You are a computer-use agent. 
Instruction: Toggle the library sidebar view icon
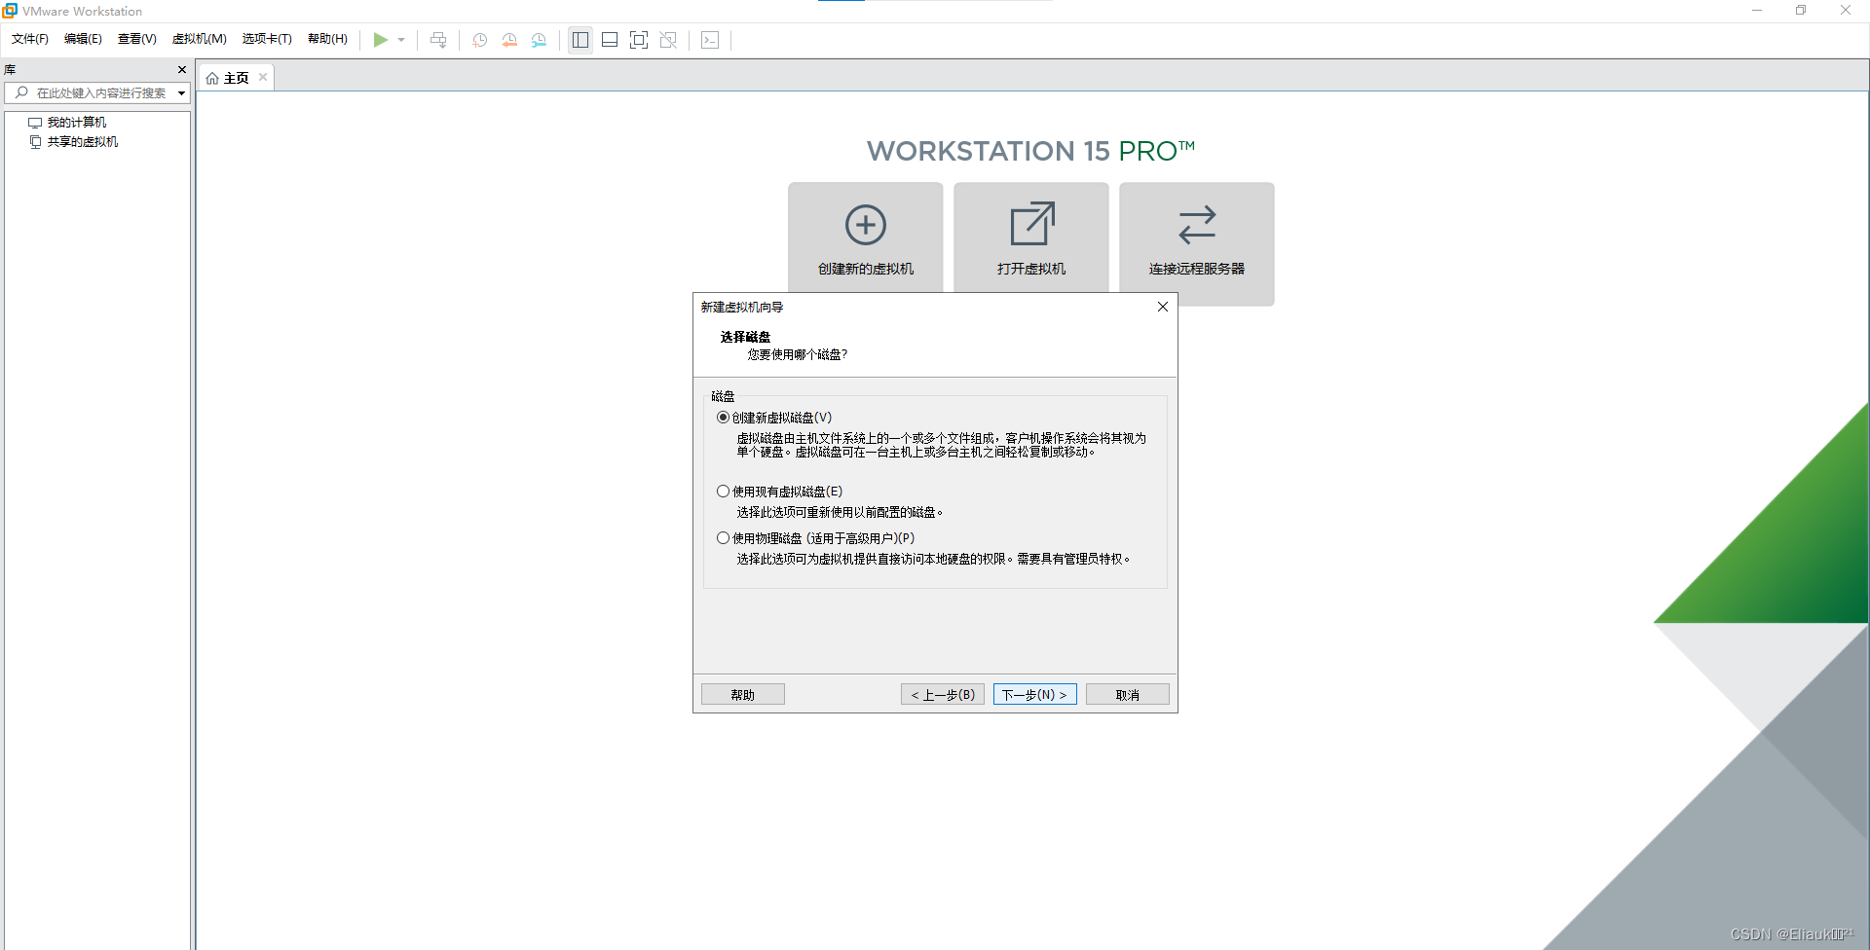580,40
